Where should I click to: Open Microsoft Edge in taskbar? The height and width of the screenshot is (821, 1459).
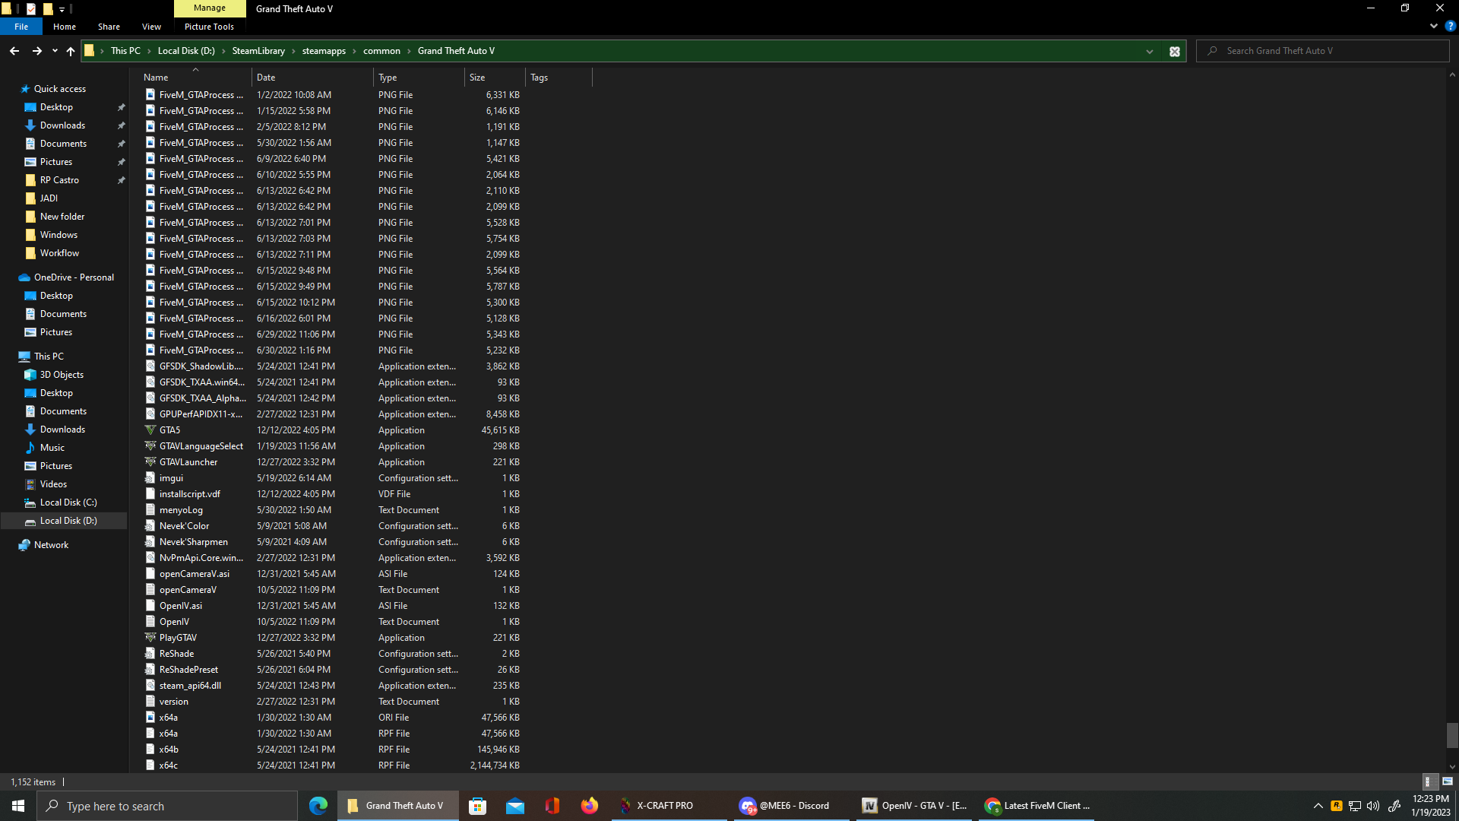318,806
